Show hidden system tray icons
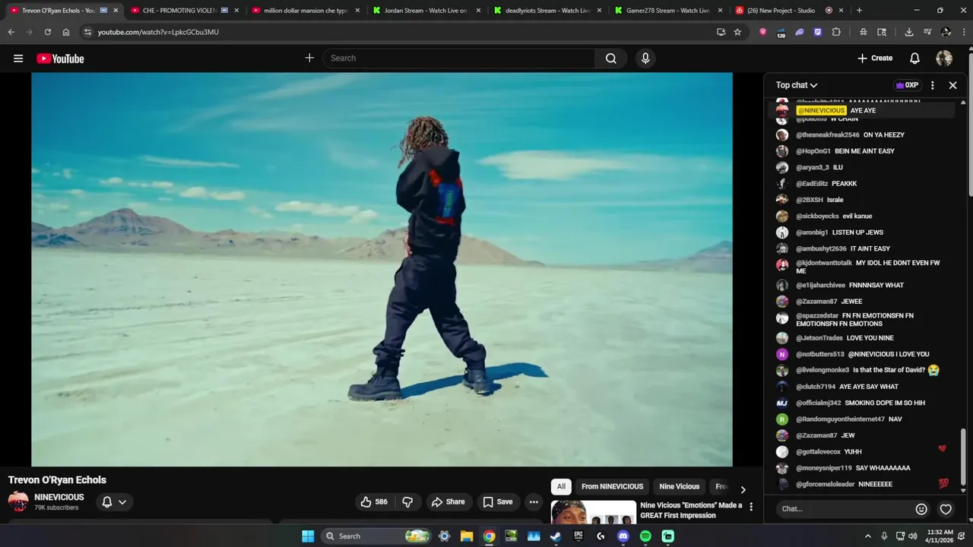The height and width of the screenshot is (547, 973). click(868, 536)
